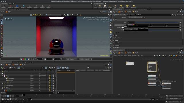
Task: Click the Point Light shelf tool
Action: click(x=100, y=6)
